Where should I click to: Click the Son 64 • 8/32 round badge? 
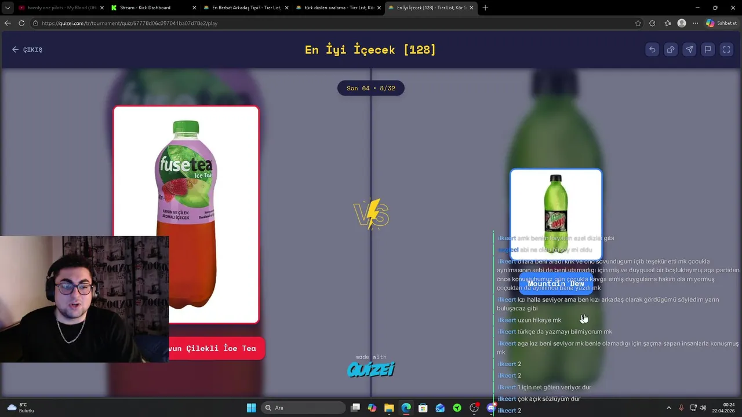(x=371, y=88)
